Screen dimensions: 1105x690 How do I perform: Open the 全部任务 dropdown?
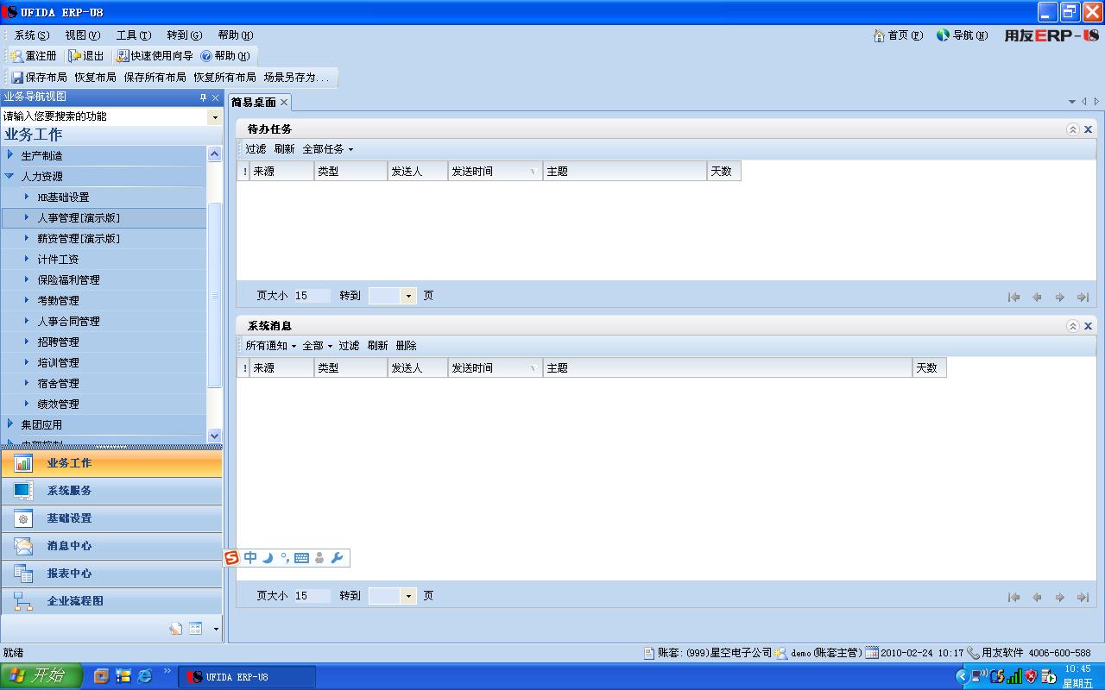pos(327,149)
